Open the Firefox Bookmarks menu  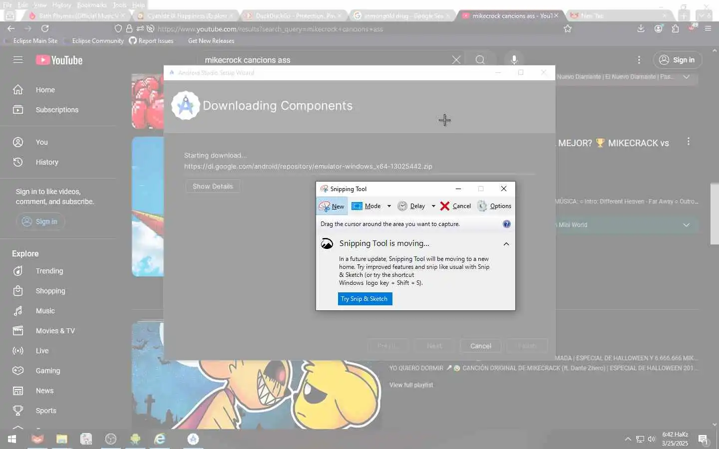click(92, 5)
